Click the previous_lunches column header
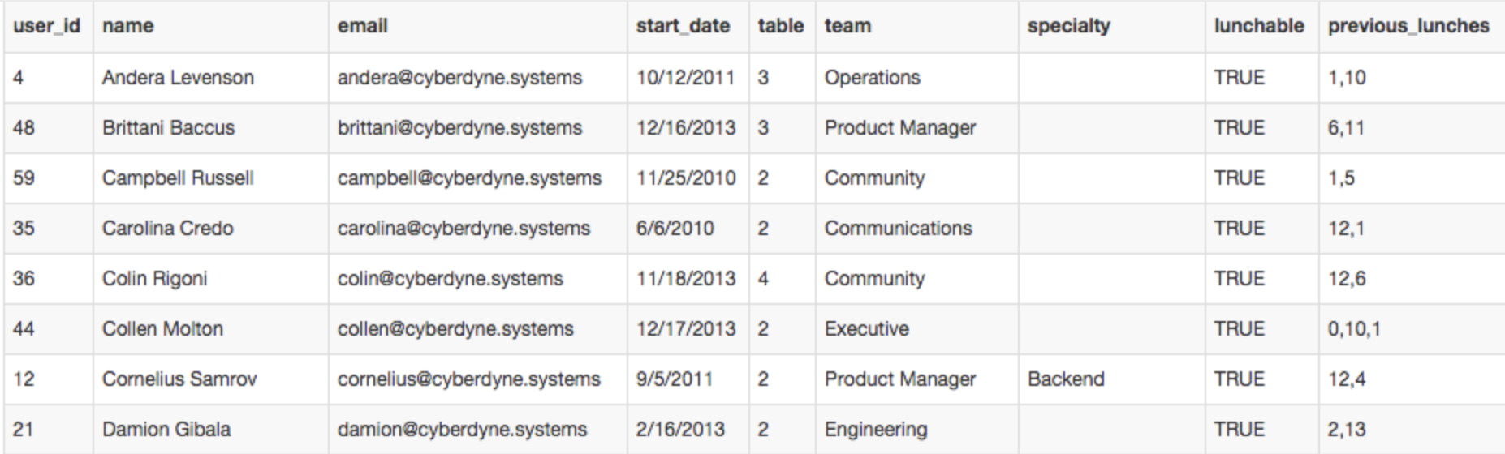This screenshot has height=454, width=1505. [1408, 26]
